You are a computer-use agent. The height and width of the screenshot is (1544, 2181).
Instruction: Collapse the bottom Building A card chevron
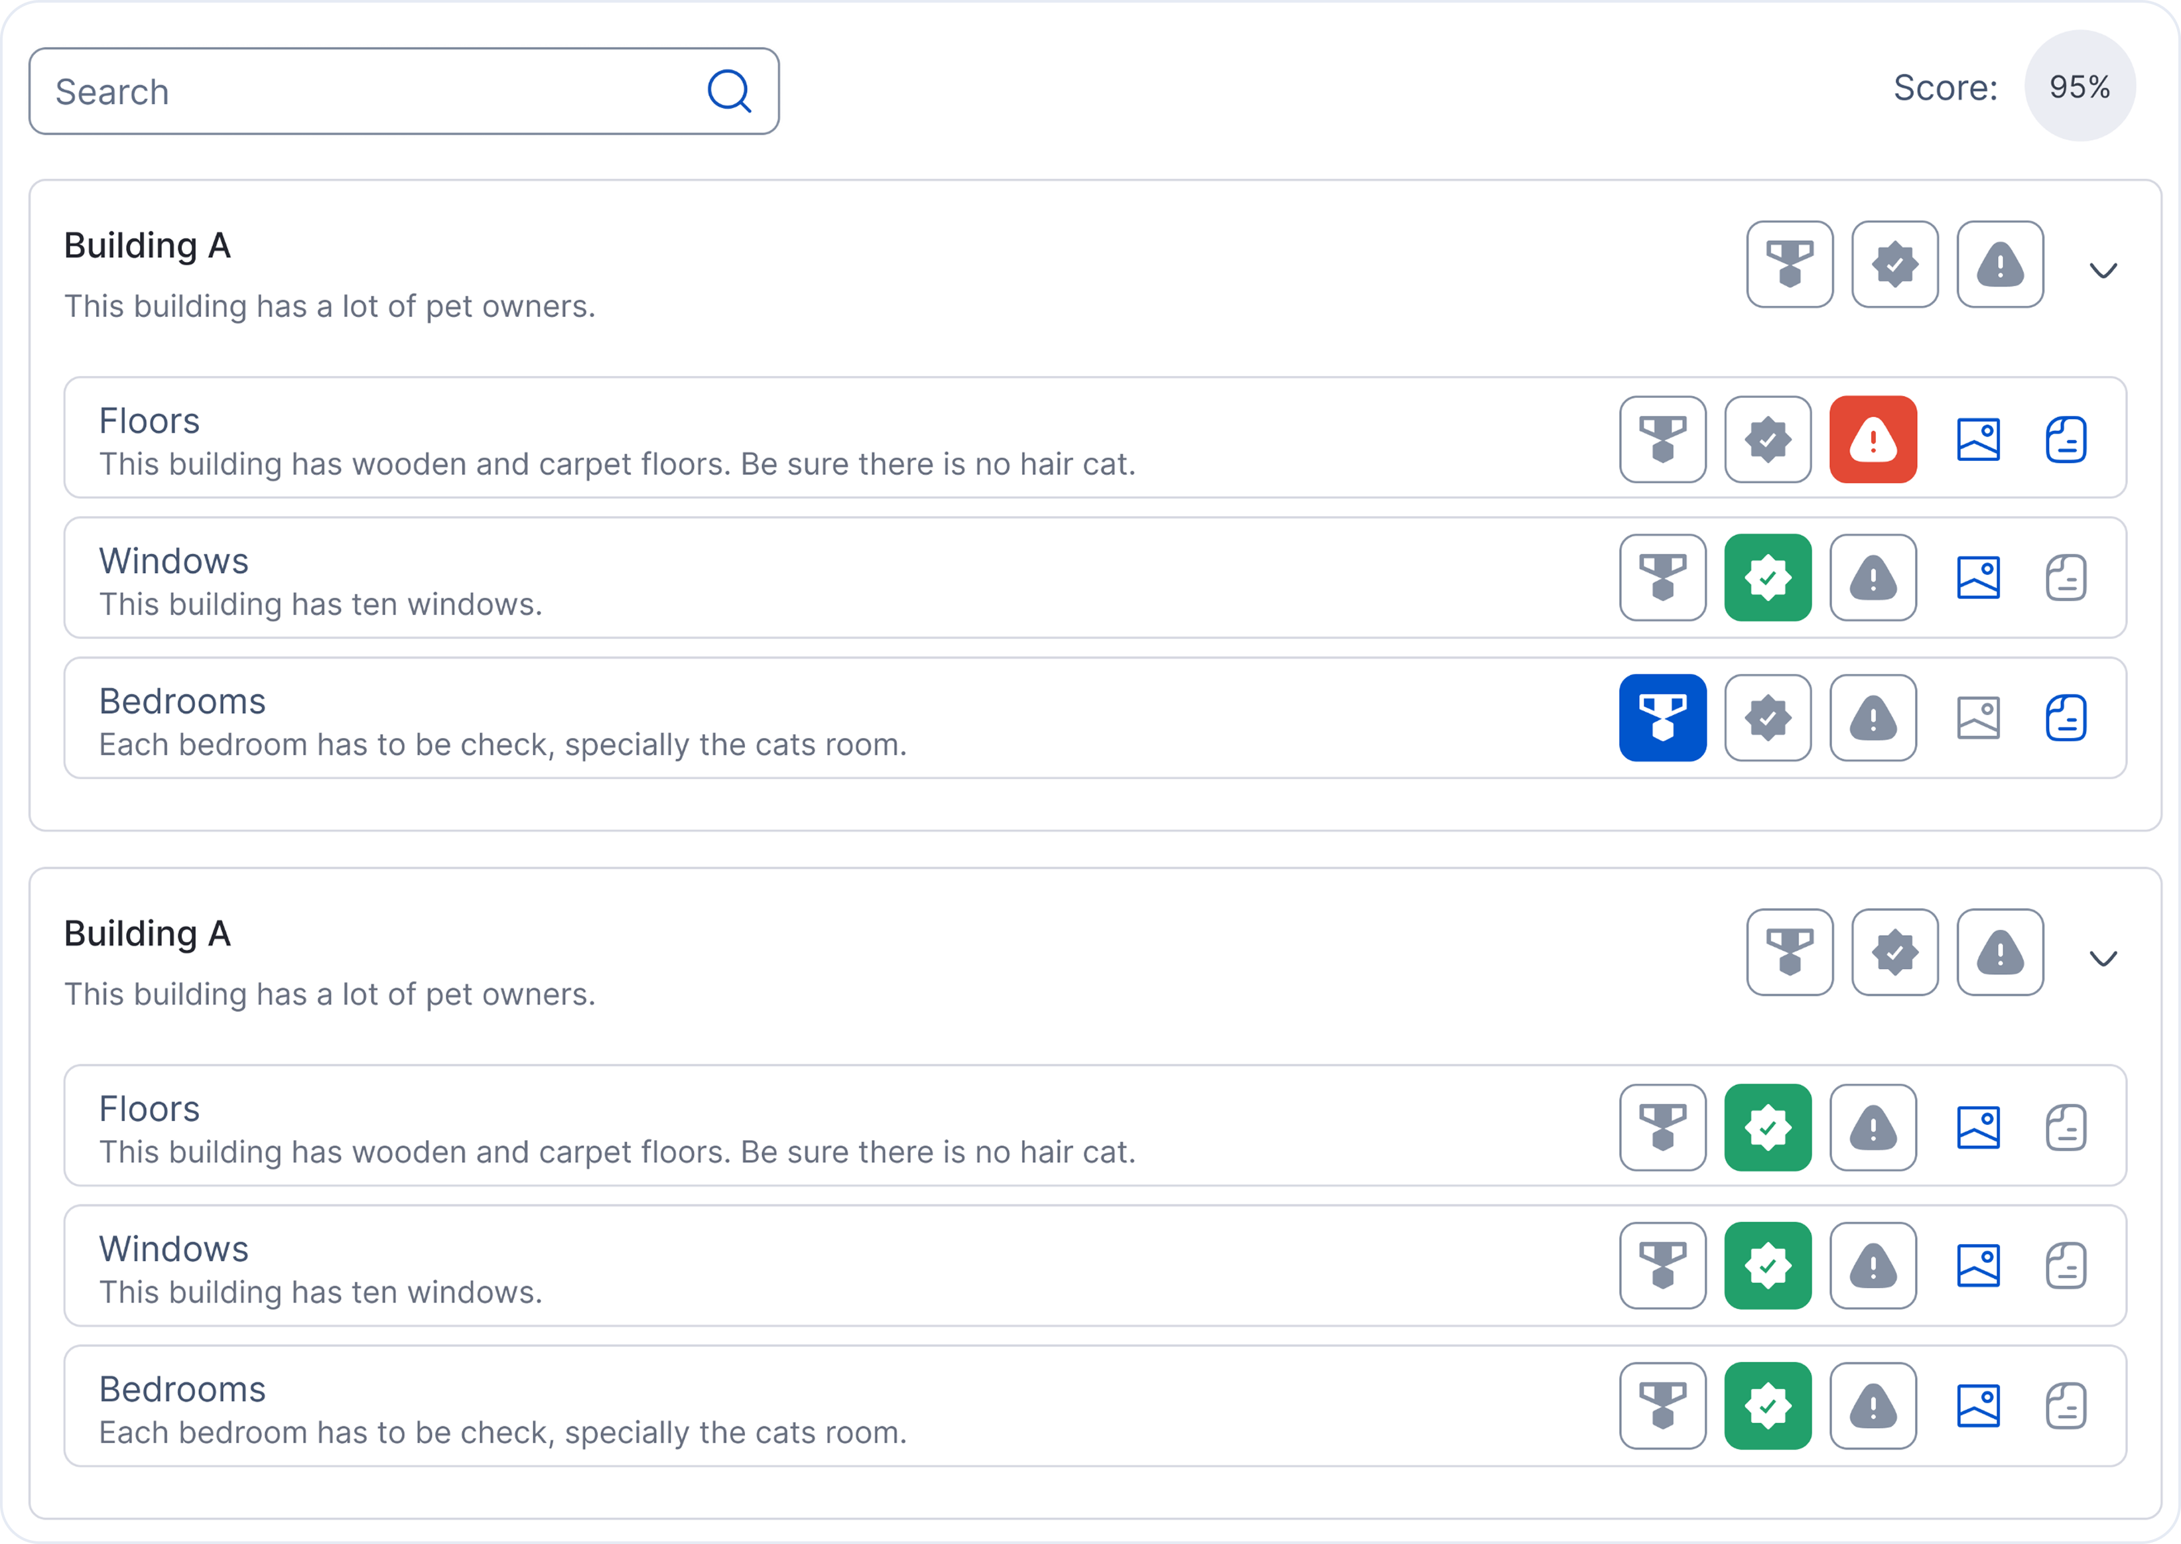2102,958
